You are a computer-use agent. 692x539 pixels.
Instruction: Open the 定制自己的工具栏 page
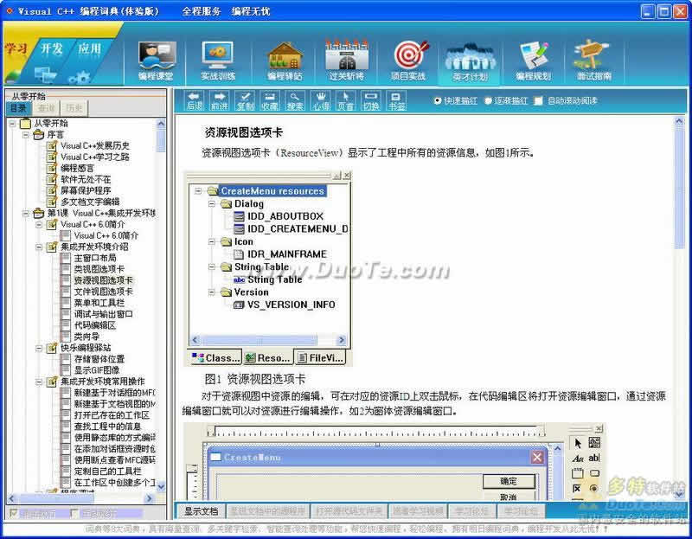107,472
